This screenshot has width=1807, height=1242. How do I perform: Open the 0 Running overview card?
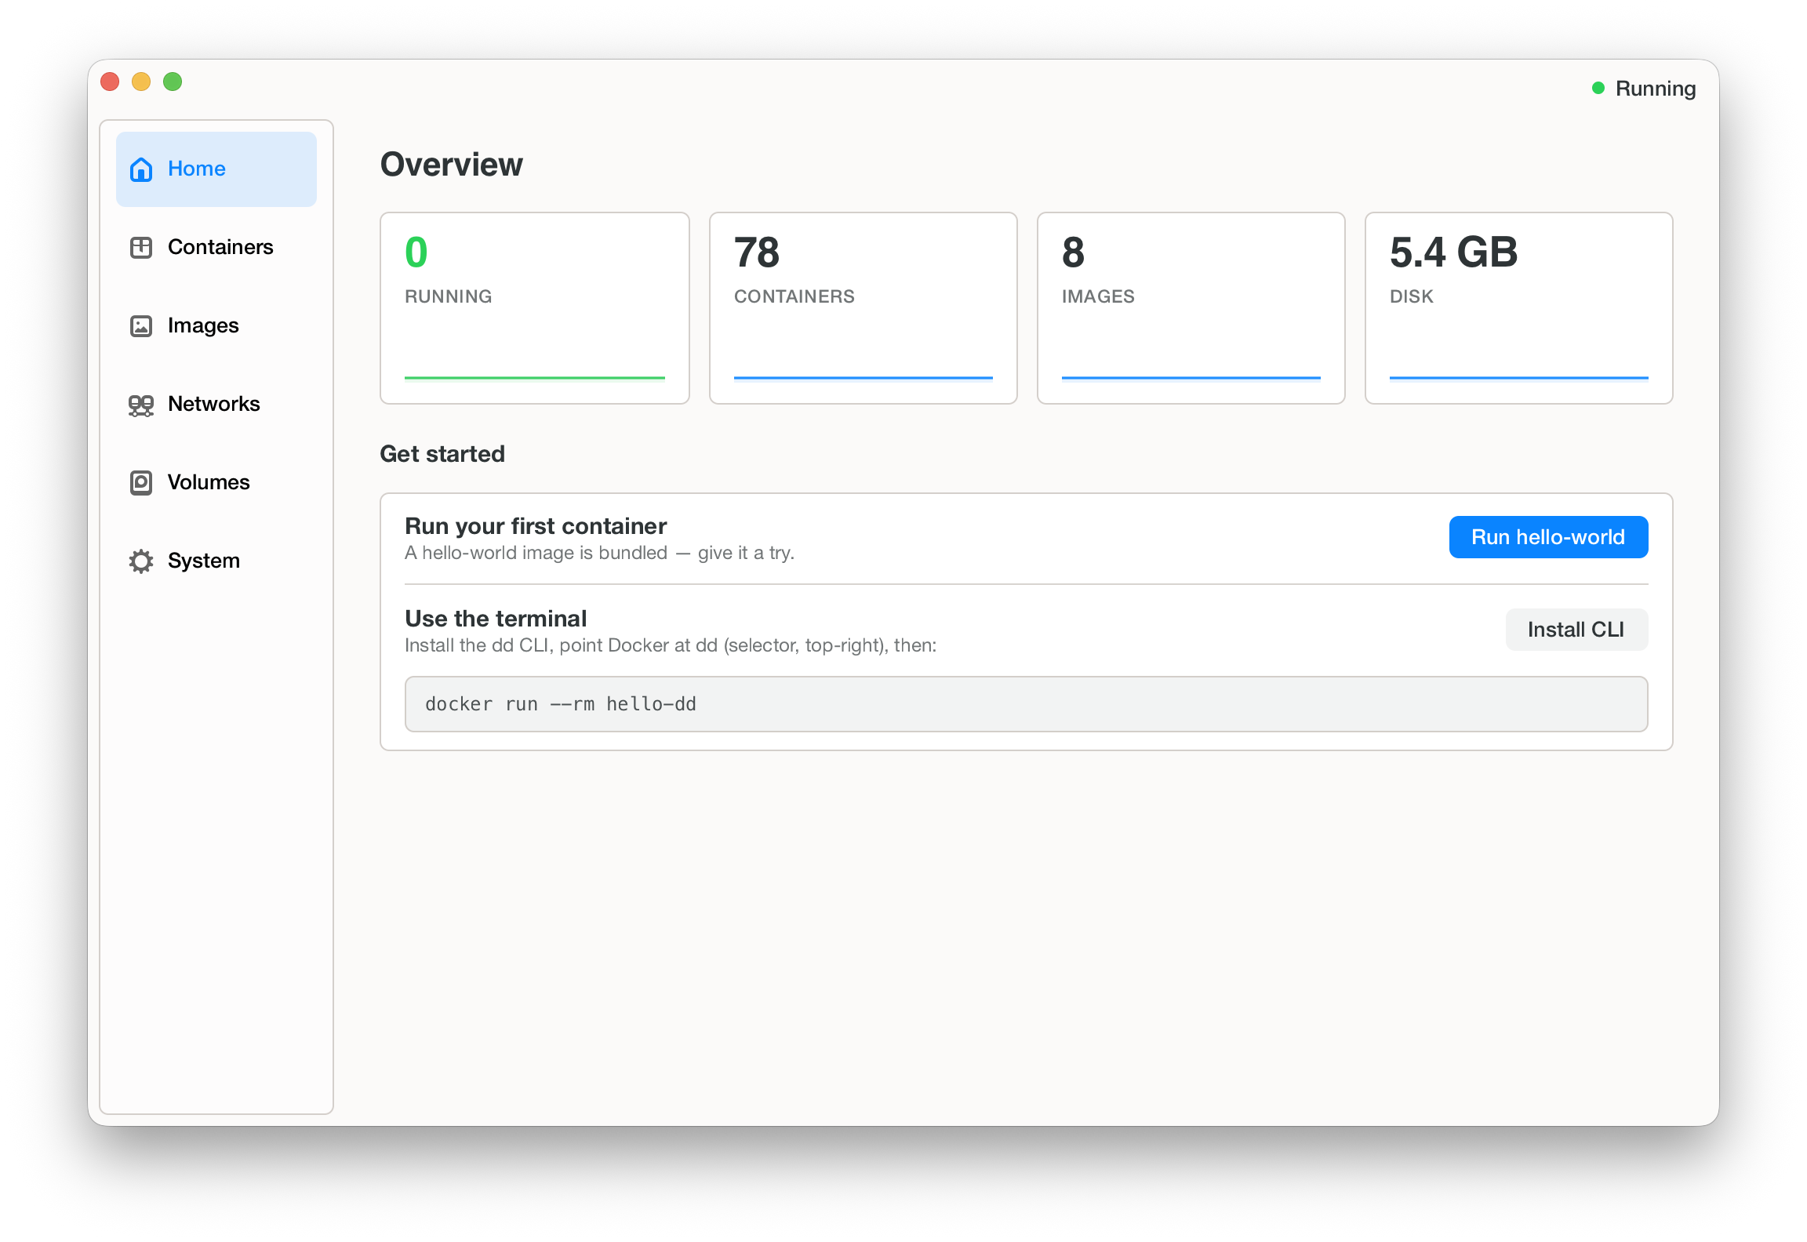tap(535, 308)
